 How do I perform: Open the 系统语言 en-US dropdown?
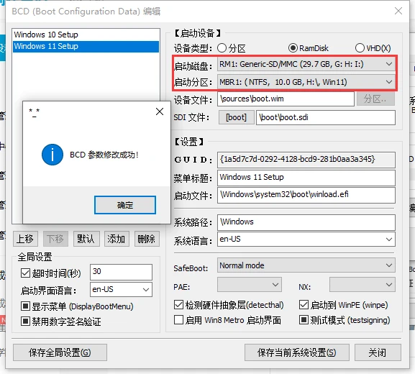pyautogui.click(x=306, y=240)
